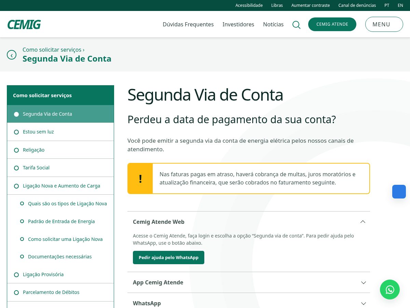The width and height of the screenshot is (410, 308).
Task: Select bullet beside Documentações necessárias
Action: [x=22, y=257]
